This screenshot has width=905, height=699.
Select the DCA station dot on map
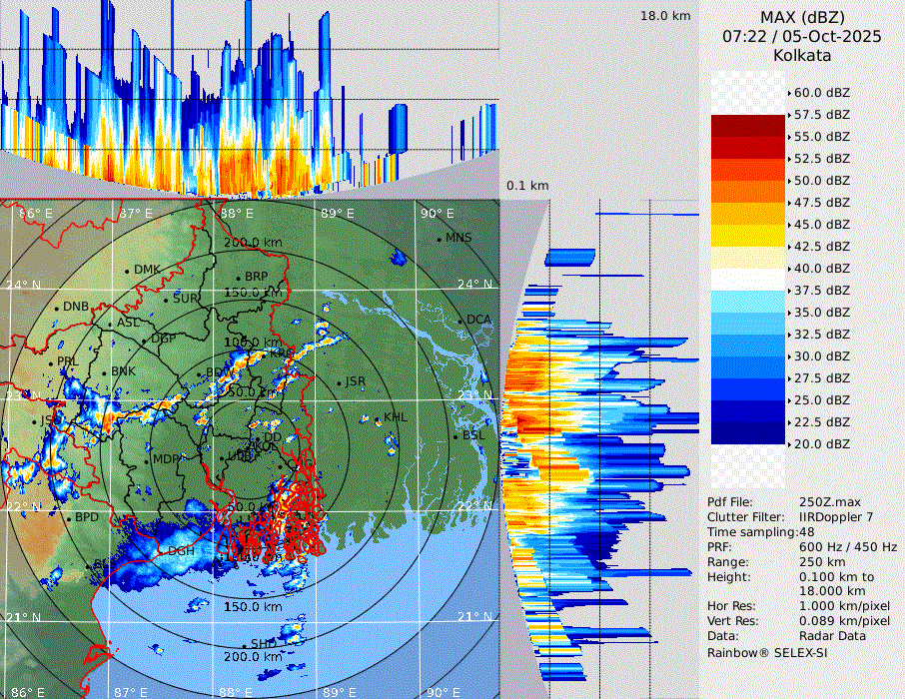tap(460, 321)
